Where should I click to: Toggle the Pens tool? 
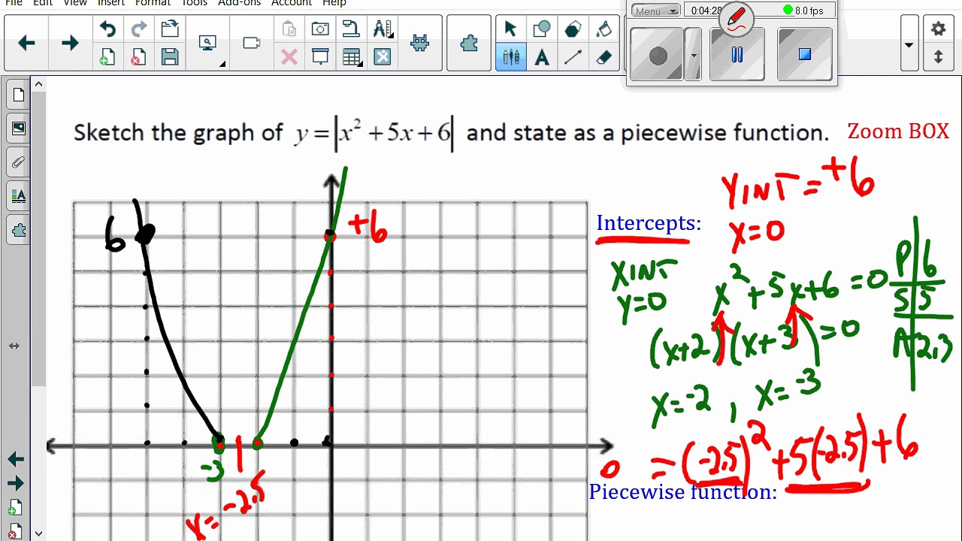point(510,57)
